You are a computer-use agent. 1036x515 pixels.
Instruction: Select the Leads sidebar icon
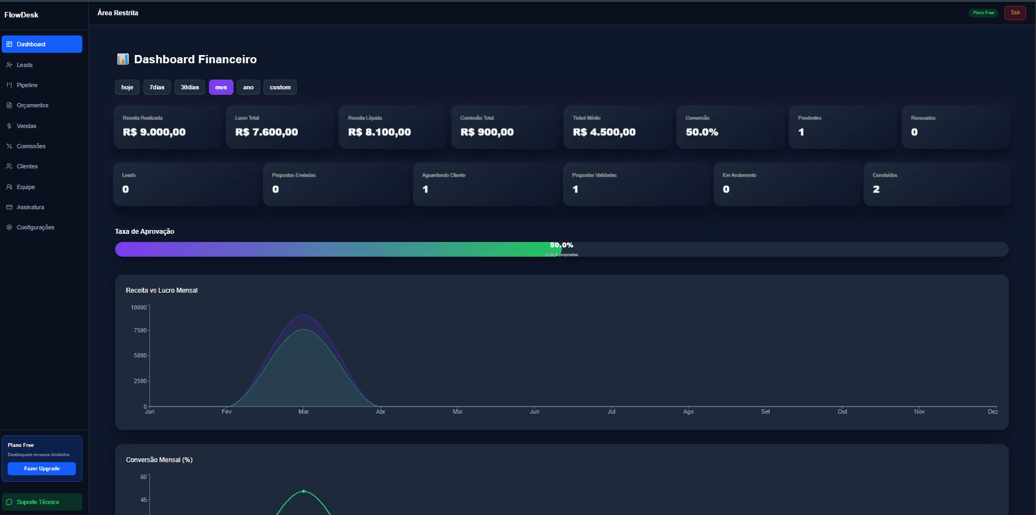(x=9, y=64)
